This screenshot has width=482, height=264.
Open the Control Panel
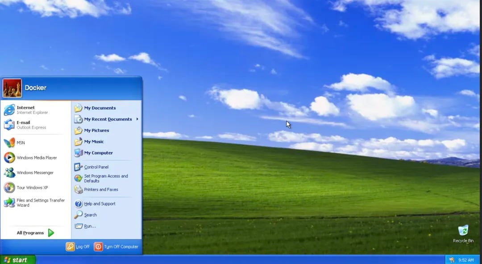95,167
